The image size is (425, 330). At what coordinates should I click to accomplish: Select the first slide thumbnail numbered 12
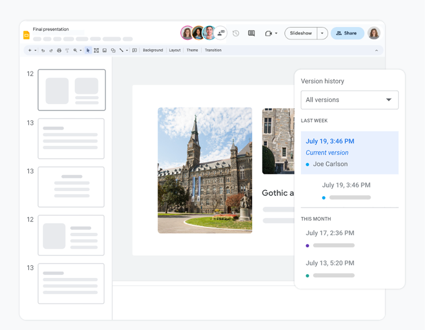pos(72,90)
